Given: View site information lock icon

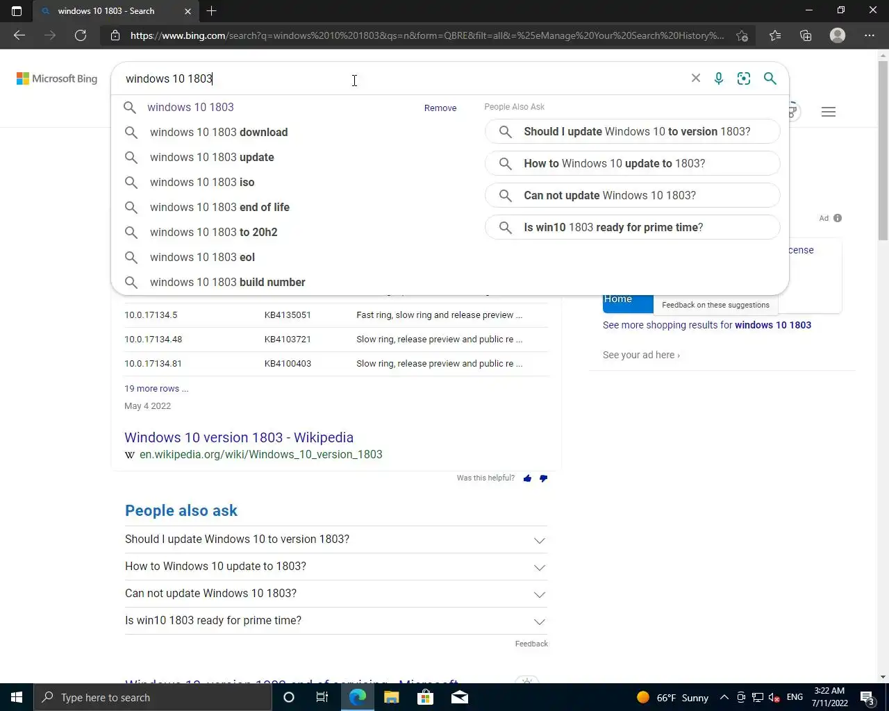Looking at the screenshot, I should 115,35.
